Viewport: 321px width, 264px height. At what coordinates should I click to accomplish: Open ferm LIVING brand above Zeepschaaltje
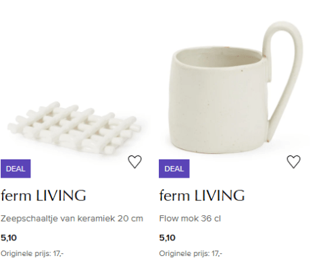click(x=43, y=195)
